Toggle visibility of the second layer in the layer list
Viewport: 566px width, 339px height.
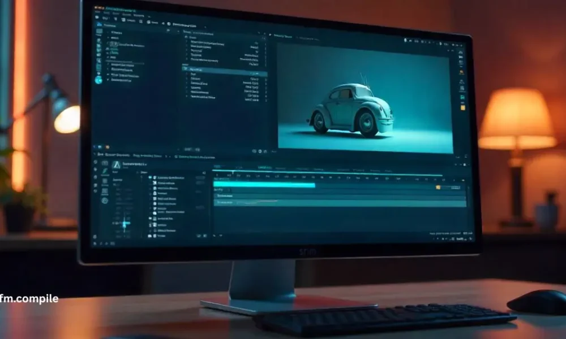coord(152,184)
